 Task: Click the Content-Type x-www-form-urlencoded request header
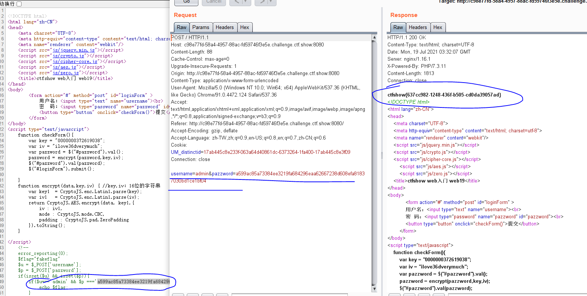coord(224,80)
